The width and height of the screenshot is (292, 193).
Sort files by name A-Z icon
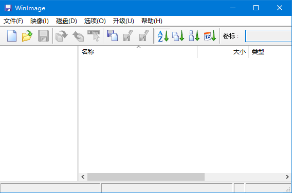click(x=163, y=36)
